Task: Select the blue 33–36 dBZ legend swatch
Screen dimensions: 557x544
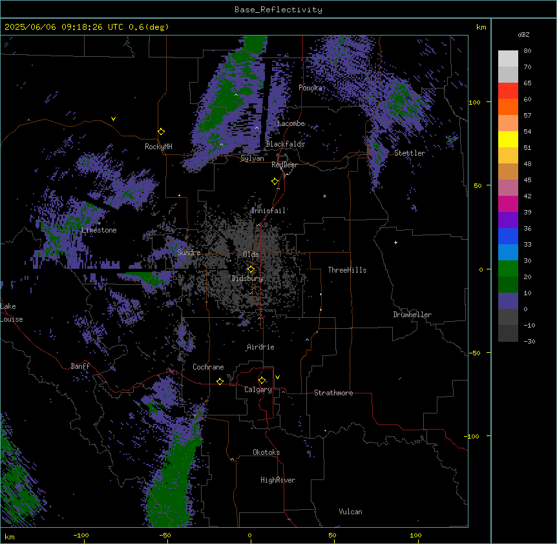Action: [x=508, y=236]
